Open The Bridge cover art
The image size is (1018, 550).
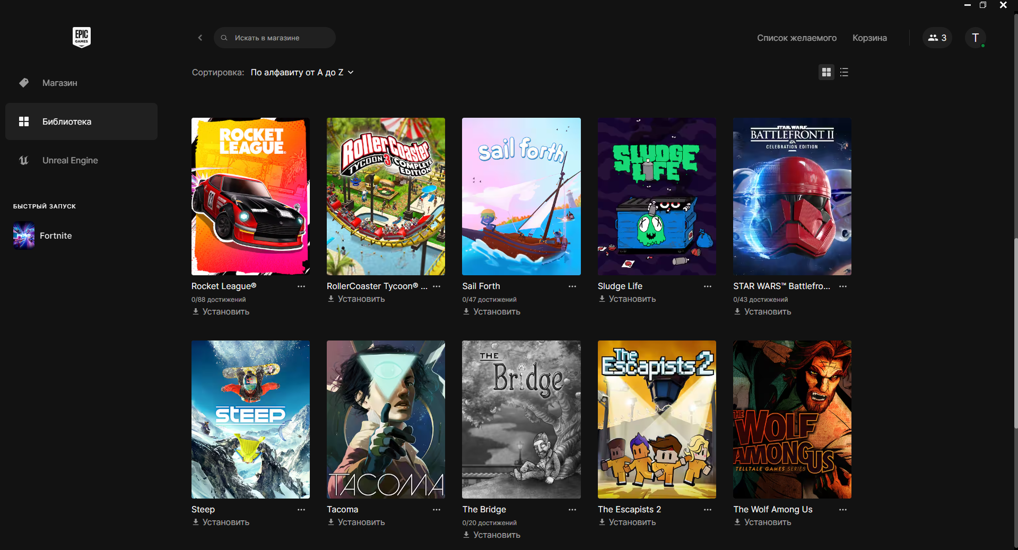[521, 420]
